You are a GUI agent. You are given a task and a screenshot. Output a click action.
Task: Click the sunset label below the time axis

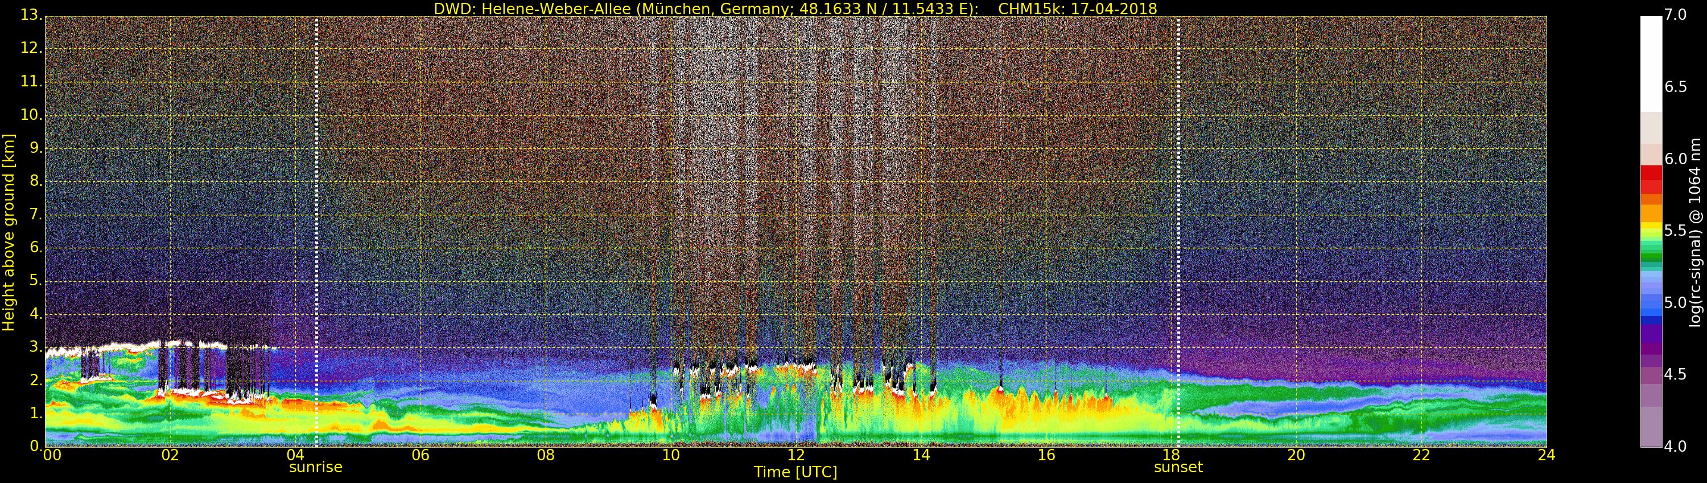tap(1177, 467)
